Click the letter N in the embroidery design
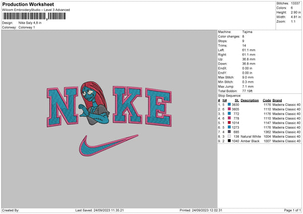The height and width of the screenshot is (214, 303). 63,107
